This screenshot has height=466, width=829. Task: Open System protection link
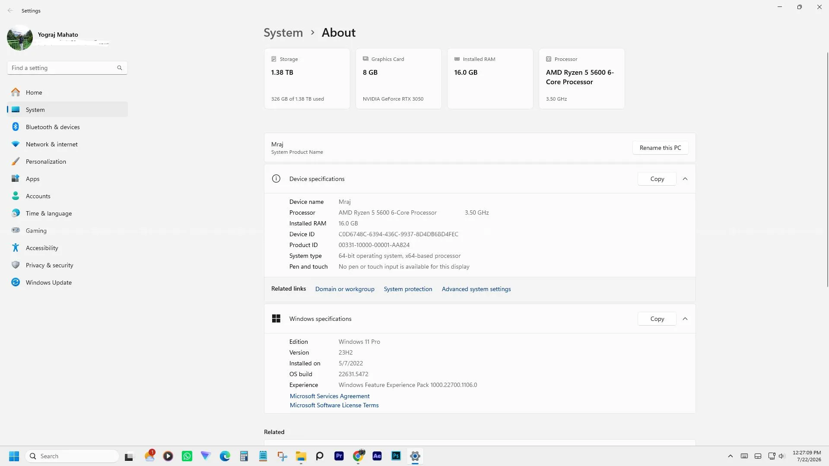pos(408,289)
